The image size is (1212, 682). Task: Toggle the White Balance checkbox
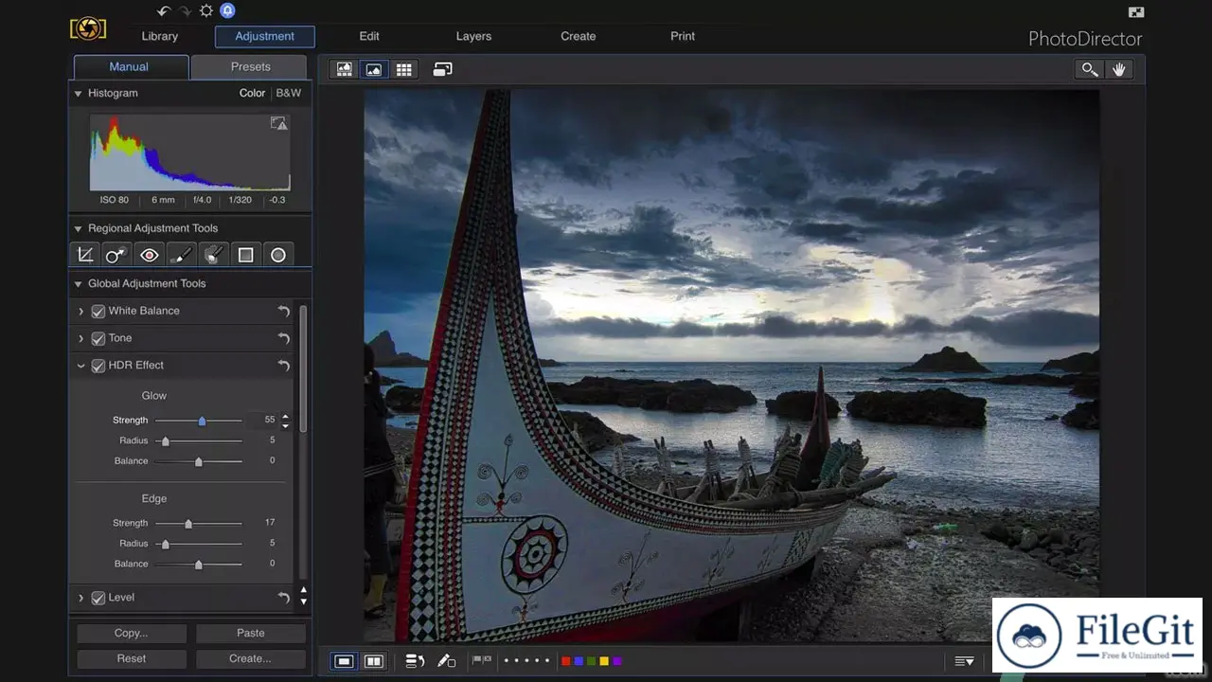98,311
